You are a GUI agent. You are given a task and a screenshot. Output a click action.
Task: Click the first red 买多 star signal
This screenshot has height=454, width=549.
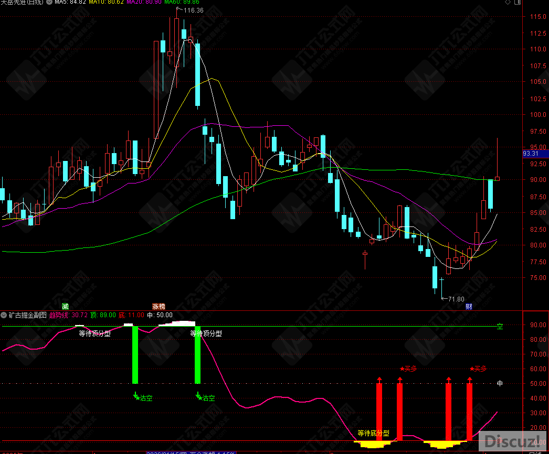(x=408, y=369)
